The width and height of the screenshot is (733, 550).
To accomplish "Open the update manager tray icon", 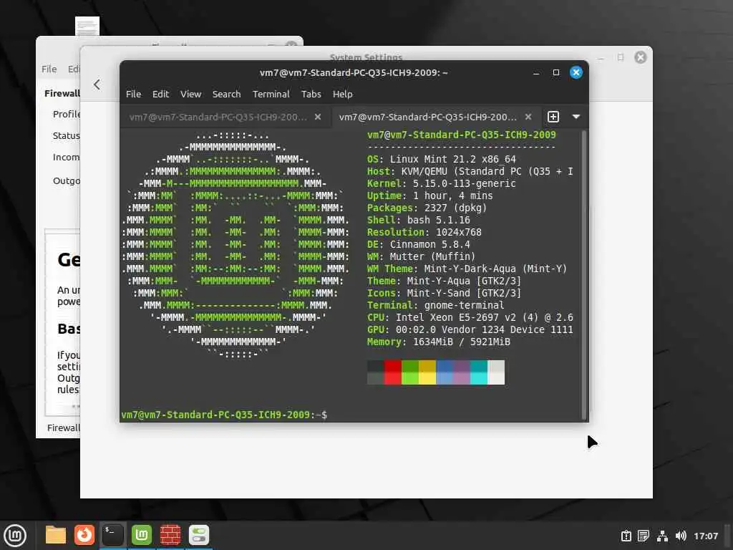I will coord(626,536).
